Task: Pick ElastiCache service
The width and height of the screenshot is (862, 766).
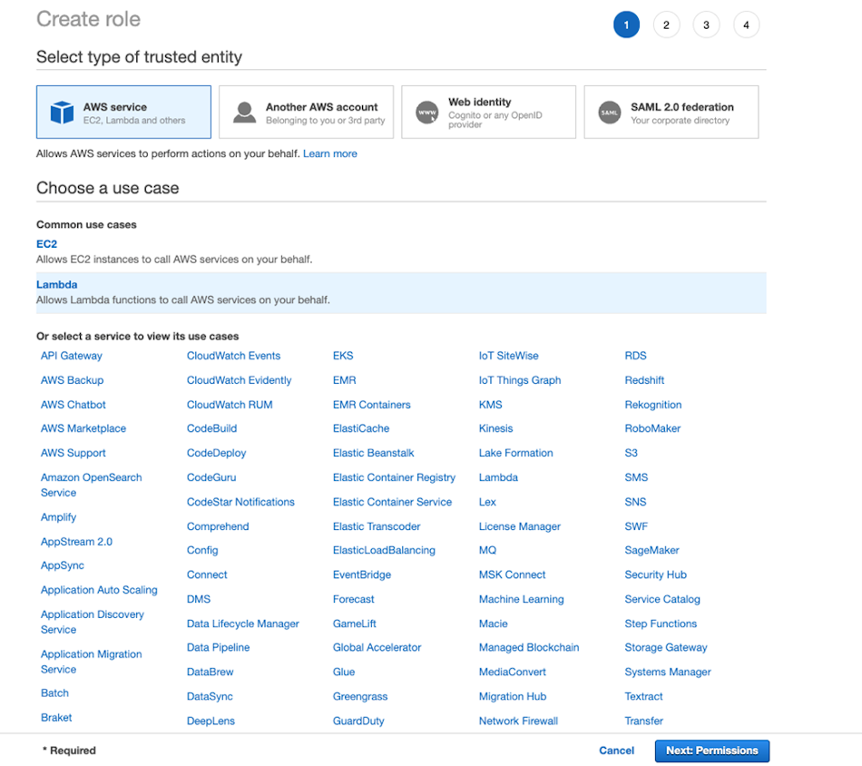Action: point(360,428)
